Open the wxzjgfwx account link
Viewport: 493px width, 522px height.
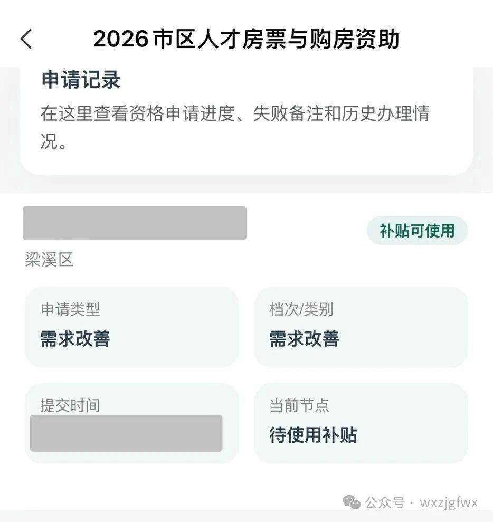(x=449, y=502)
